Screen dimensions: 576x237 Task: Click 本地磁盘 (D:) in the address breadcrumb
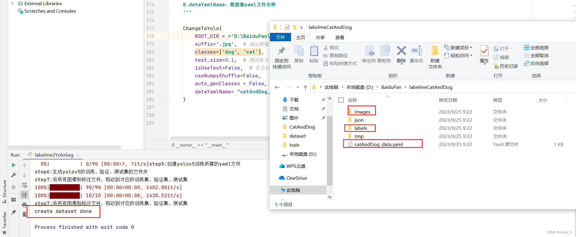[360, 87]
